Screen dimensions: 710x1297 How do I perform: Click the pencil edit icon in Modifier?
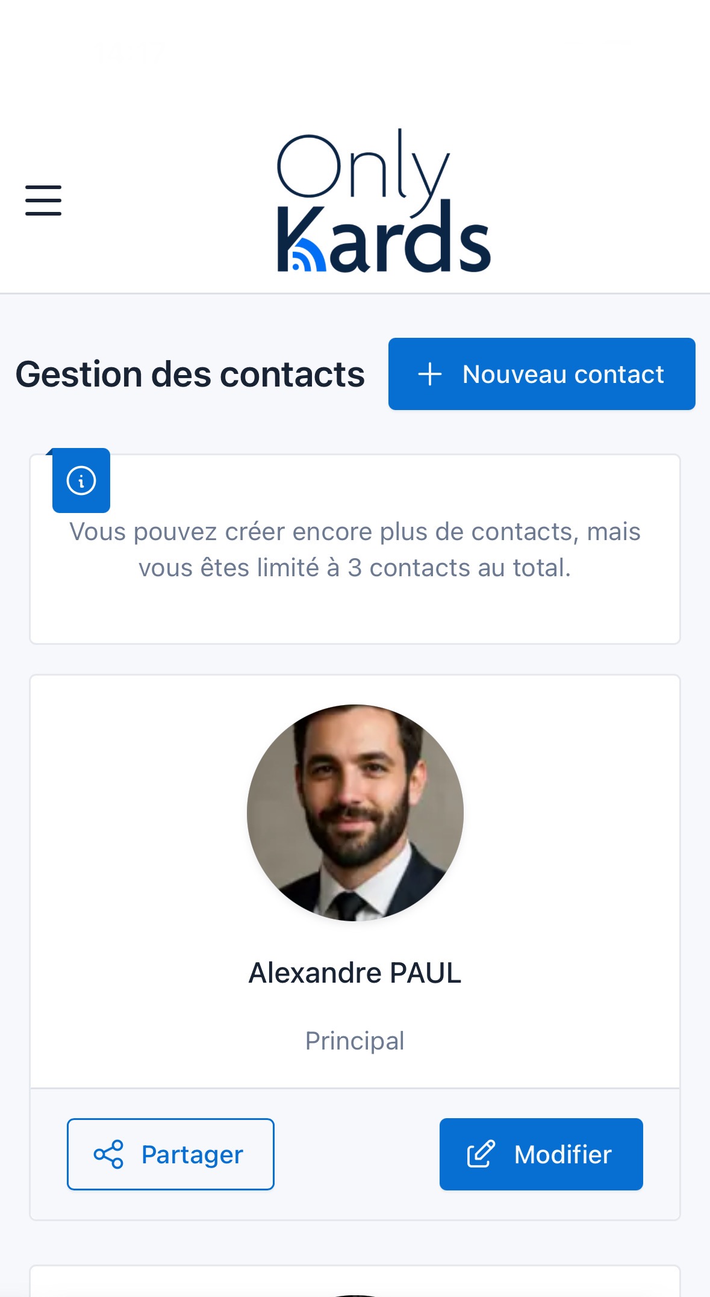point(481,1154)
